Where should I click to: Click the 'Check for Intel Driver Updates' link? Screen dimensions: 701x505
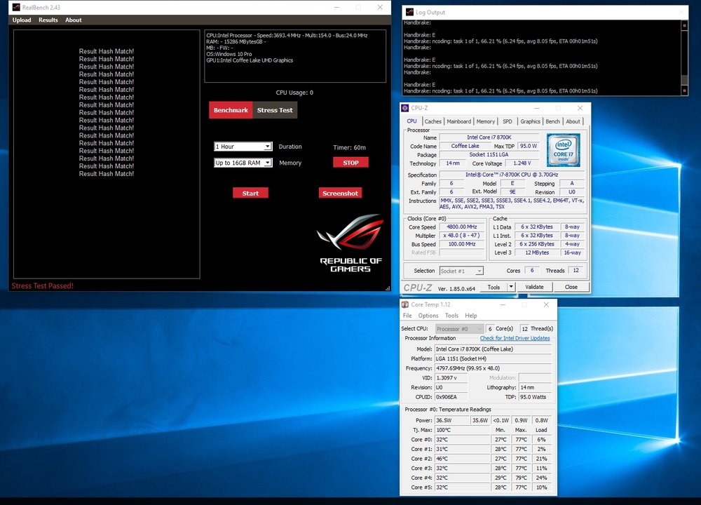(515, 338)
